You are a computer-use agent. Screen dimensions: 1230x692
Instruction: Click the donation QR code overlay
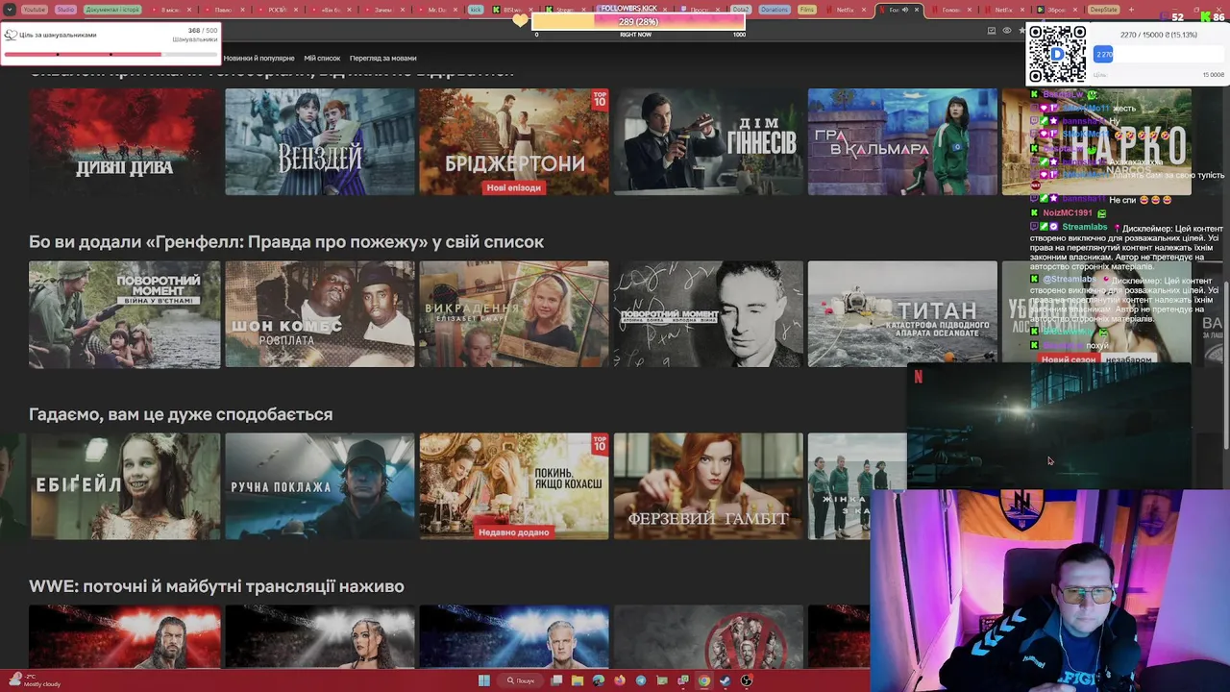click(1057, 54)
